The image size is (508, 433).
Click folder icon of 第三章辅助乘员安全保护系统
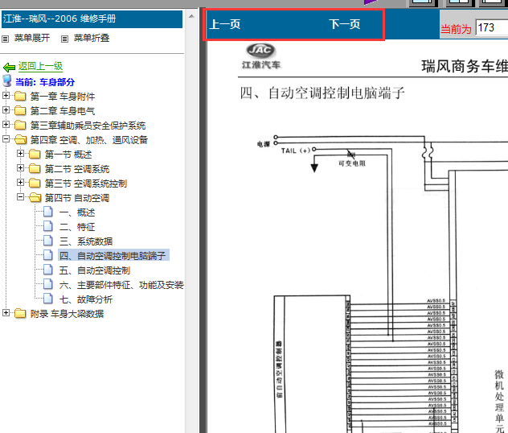pyautogui.click(x=20, y=126)
